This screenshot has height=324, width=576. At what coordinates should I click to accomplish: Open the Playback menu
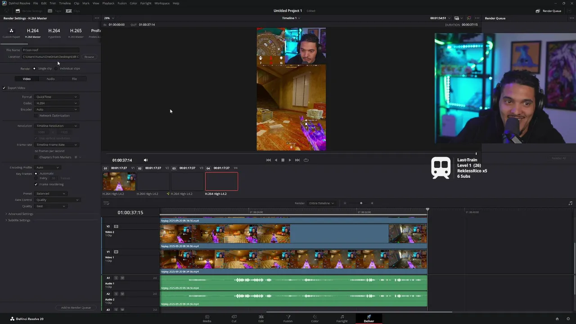(108, 3)
